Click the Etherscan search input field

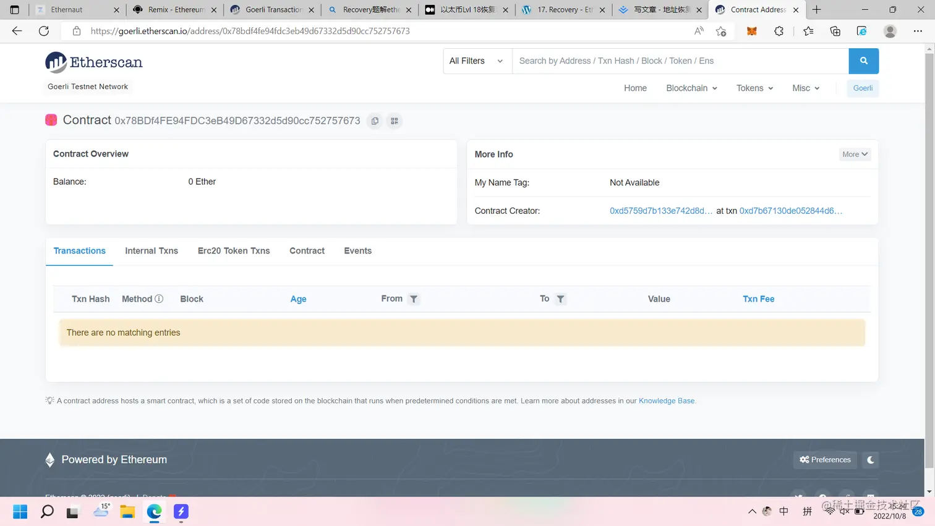(680, 61)
